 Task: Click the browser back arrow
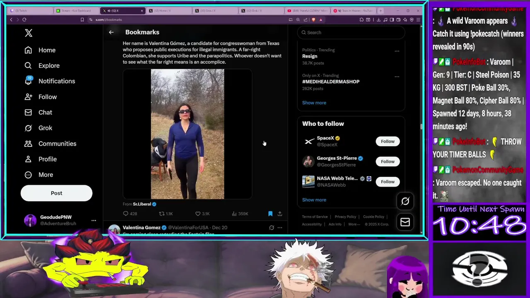(x=11, y=19)
